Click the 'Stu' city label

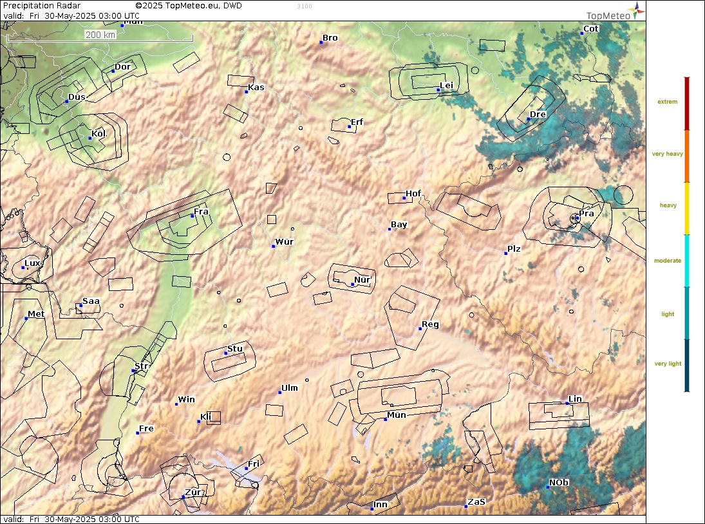click(x=235, y=349)
